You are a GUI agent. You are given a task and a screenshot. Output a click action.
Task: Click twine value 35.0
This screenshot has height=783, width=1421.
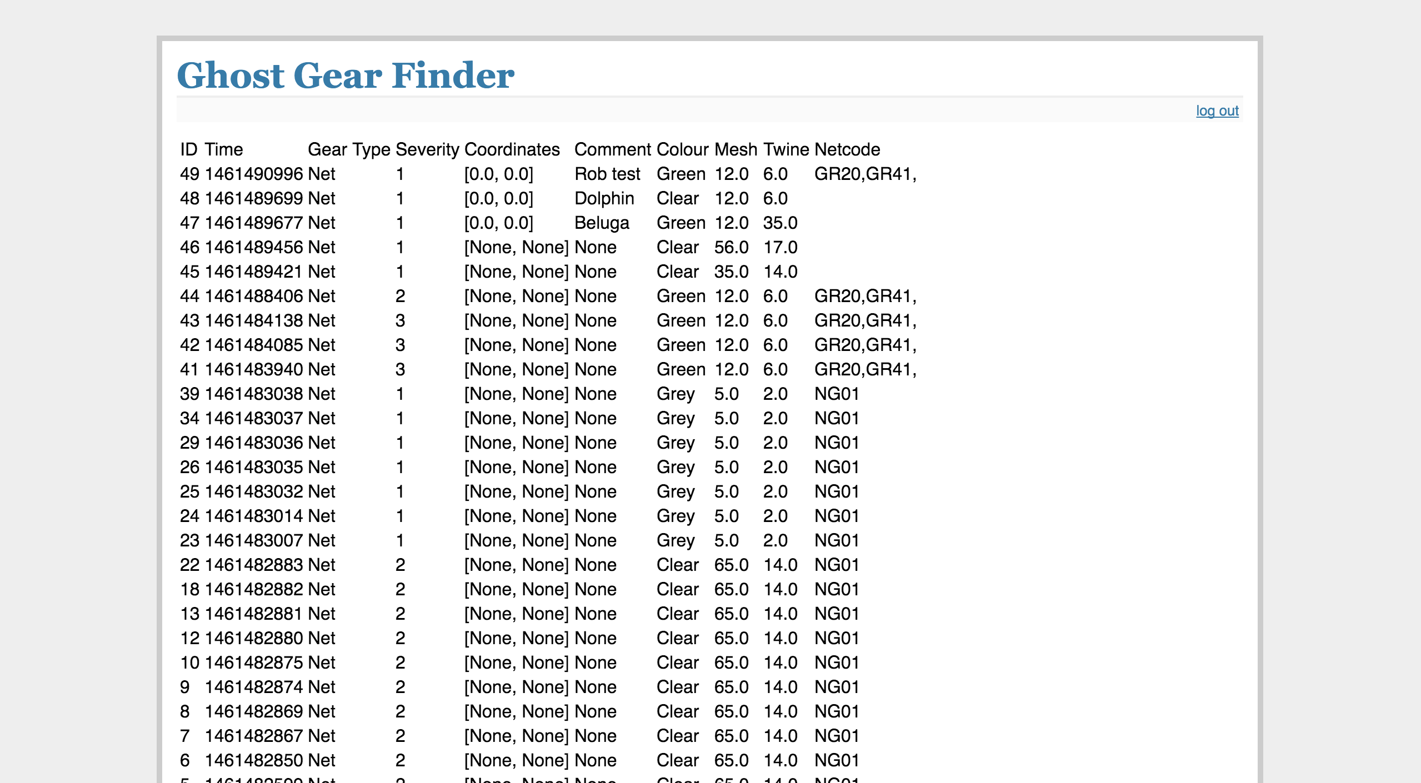(780, 223)
